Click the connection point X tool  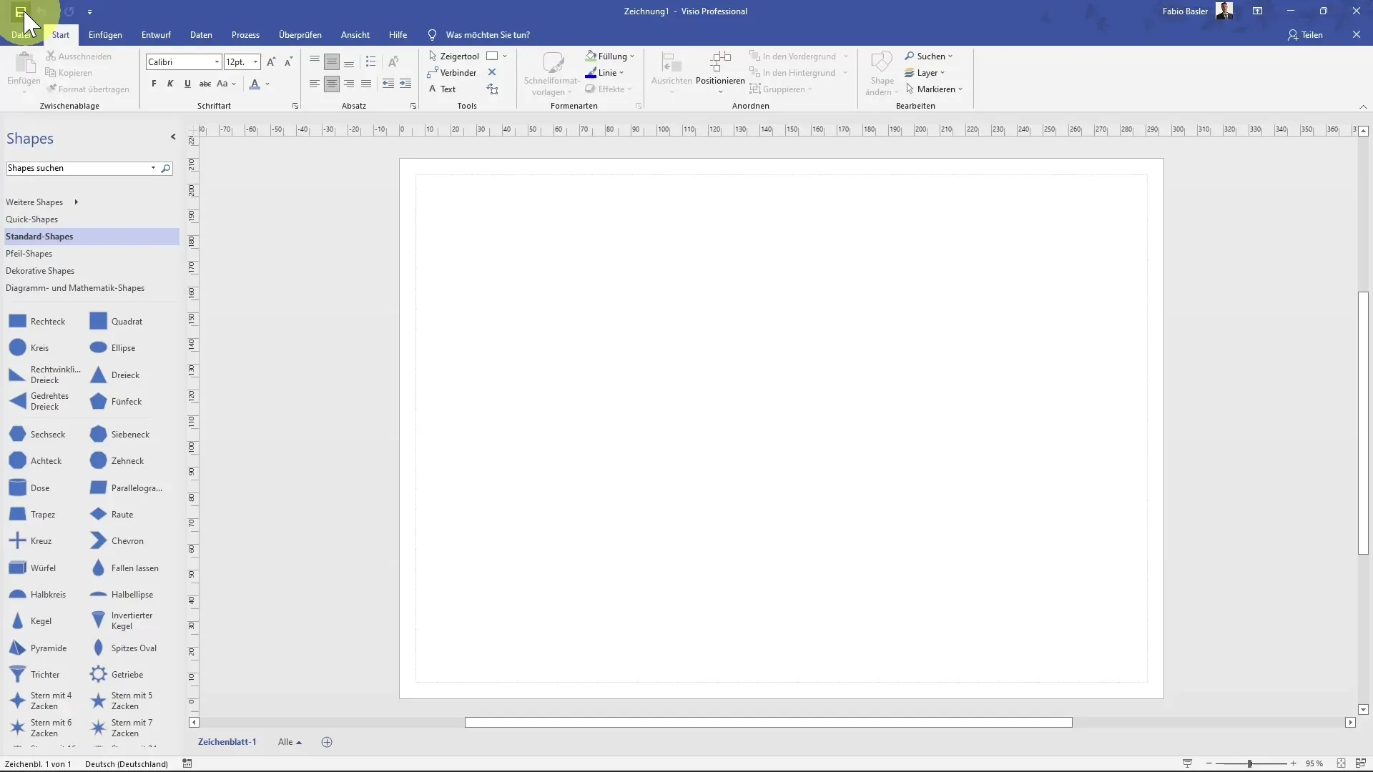coord(492,72)
